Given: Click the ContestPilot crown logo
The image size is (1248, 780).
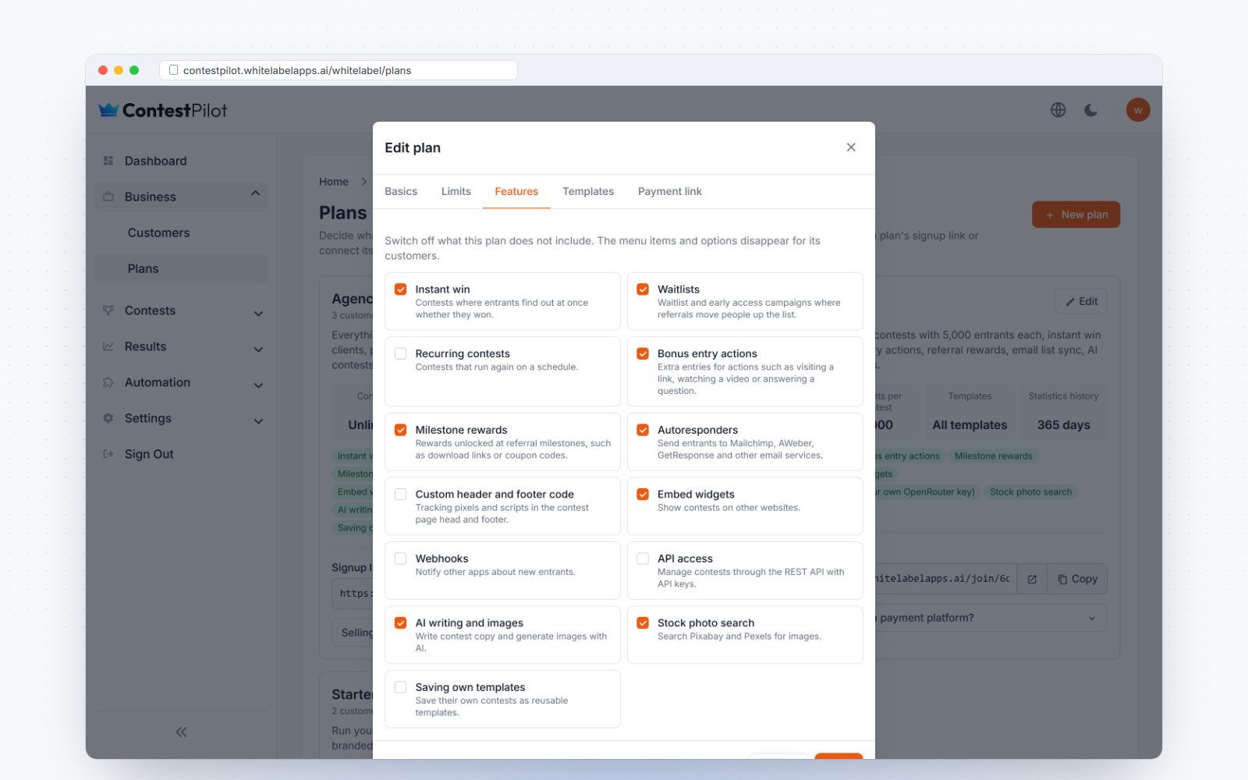Looking at the screenshot, I should 108,110.
